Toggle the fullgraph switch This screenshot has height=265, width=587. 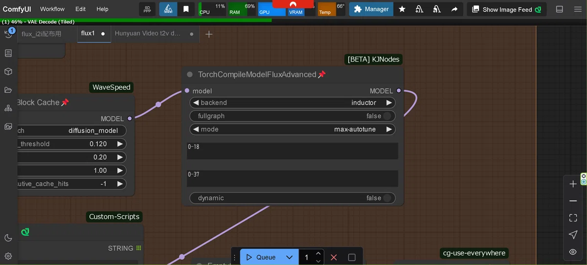coord(387,116)
